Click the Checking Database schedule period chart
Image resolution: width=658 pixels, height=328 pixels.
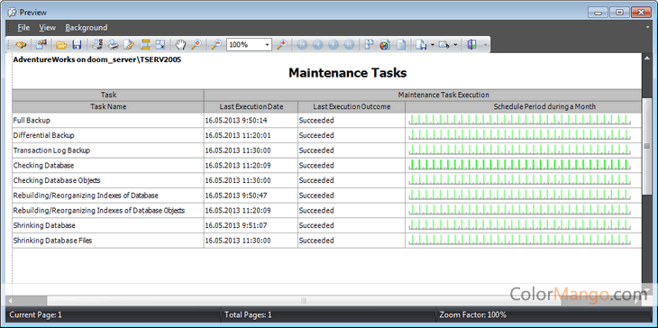click(x=519, y=164)
